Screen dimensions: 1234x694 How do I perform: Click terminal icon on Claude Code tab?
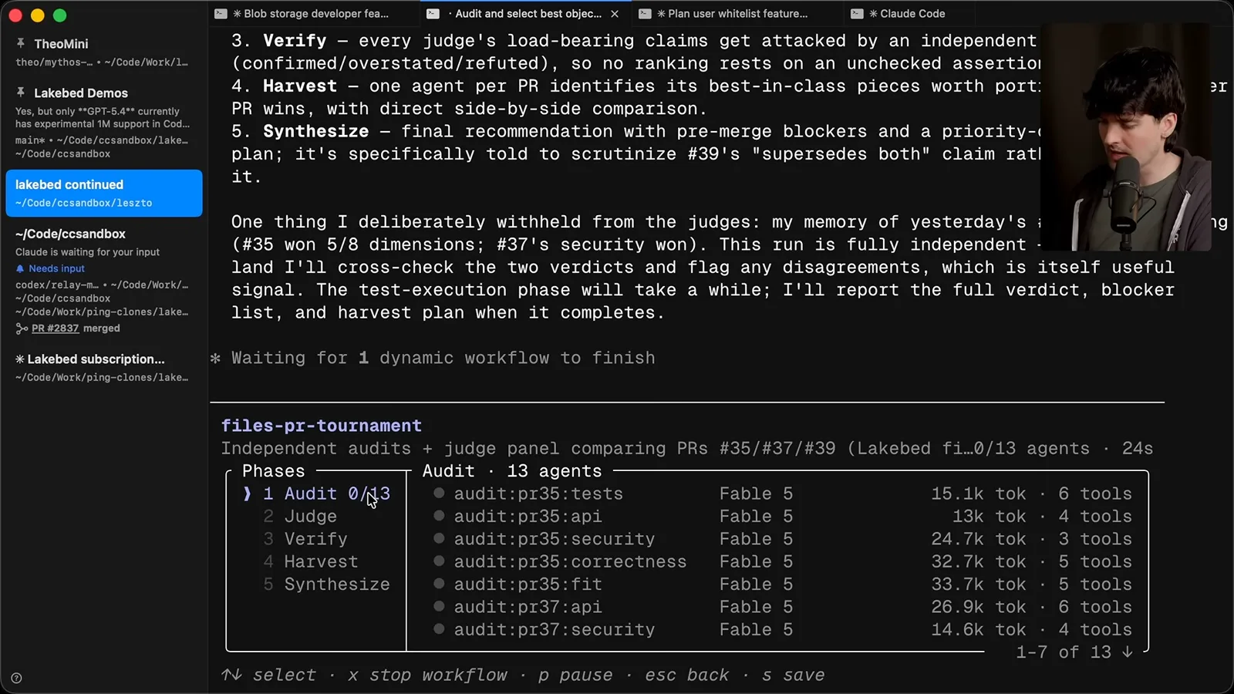pos(857,13)
